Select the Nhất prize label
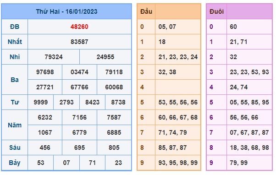Image resolution: width=276 pixels, height=175 pixels. point(15,42)
